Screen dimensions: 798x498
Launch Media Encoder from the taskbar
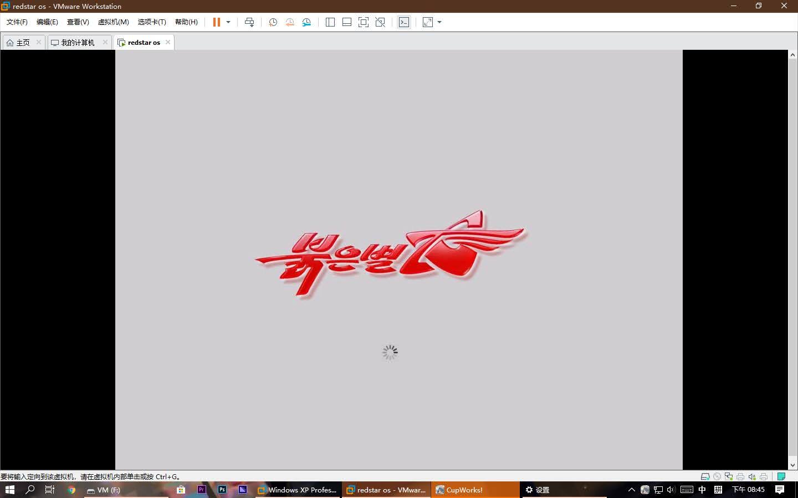pyautogui.click(x=242, y=490)
